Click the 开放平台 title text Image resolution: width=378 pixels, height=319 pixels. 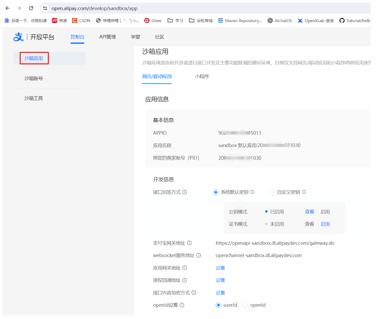42,37
